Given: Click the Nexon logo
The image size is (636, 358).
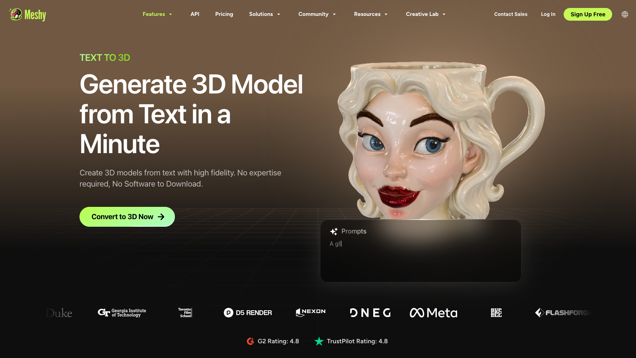Looking at the screenshot, I should coord(311,312).
